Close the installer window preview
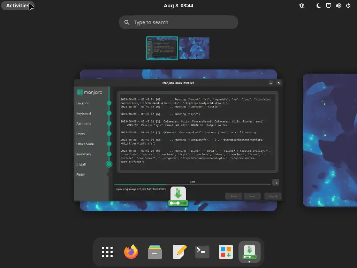This screenshot has width=357, height=268. click(x=279, y=83)
